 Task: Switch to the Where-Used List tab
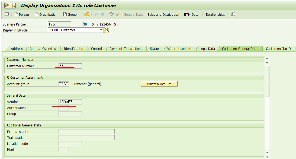(x=180, y=49)
